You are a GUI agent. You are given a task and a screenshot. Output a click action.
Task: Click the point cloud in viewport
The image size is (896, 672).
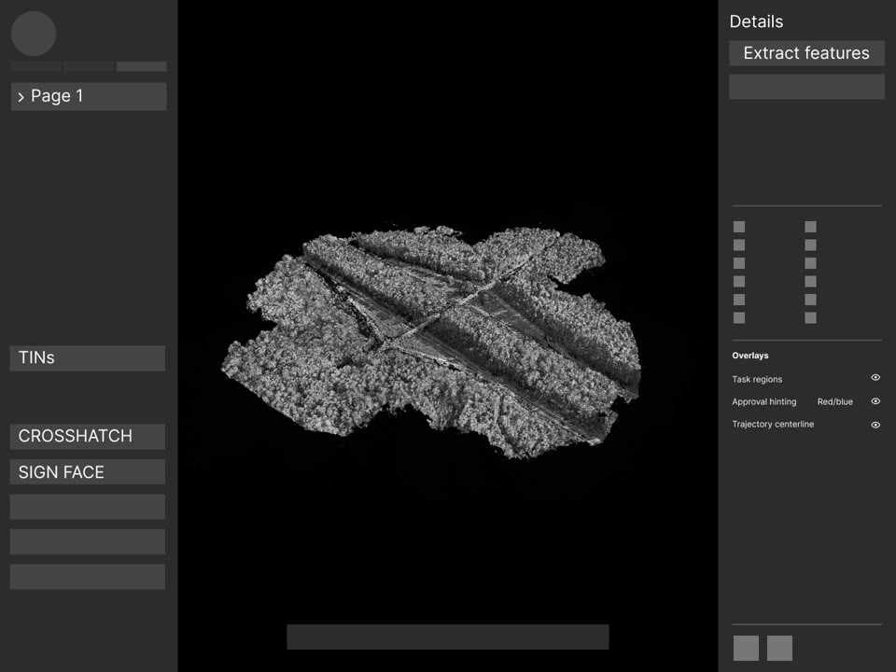[x=432, y=341]
